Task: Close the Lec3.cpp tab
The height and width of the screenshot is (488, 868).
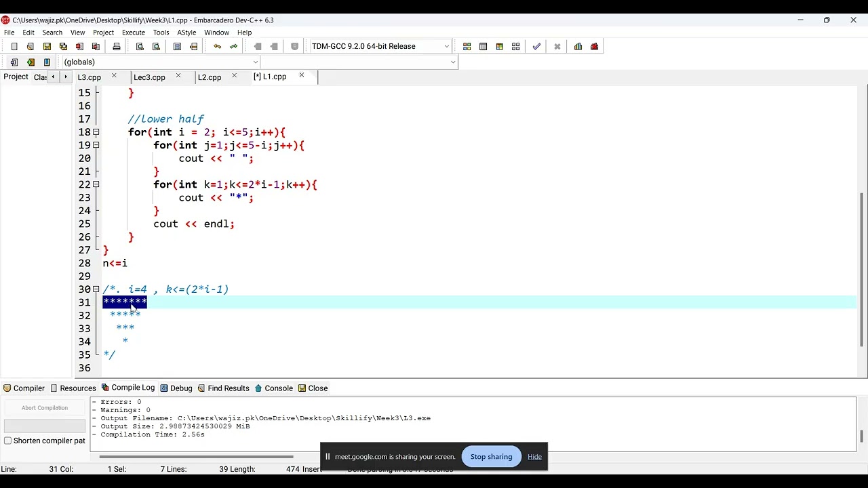Action: [178, 75]
